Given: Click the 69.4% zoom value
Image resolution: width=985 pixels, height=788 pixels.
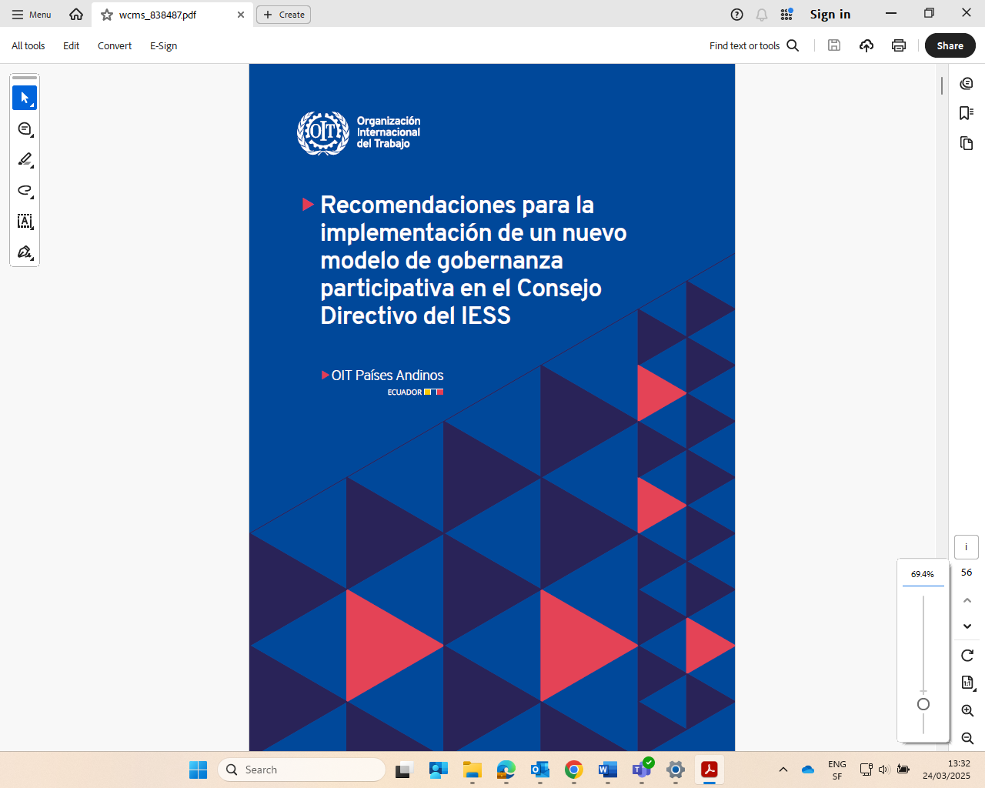Looking at the screenshot, I should coord(923,574).
